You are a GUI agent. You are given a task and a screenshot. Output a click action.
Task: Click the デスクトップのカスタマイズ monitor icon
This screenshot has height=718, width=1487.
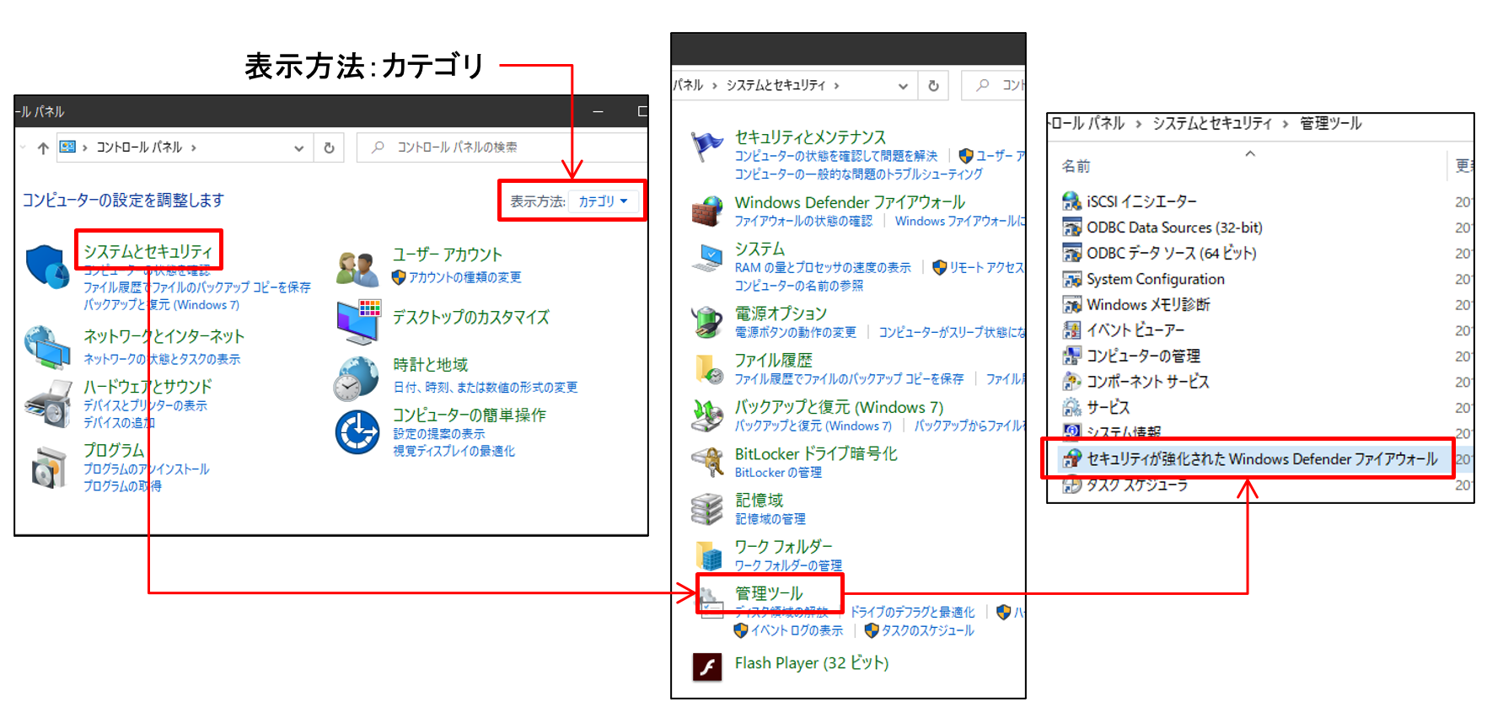[x=358, y=322]
